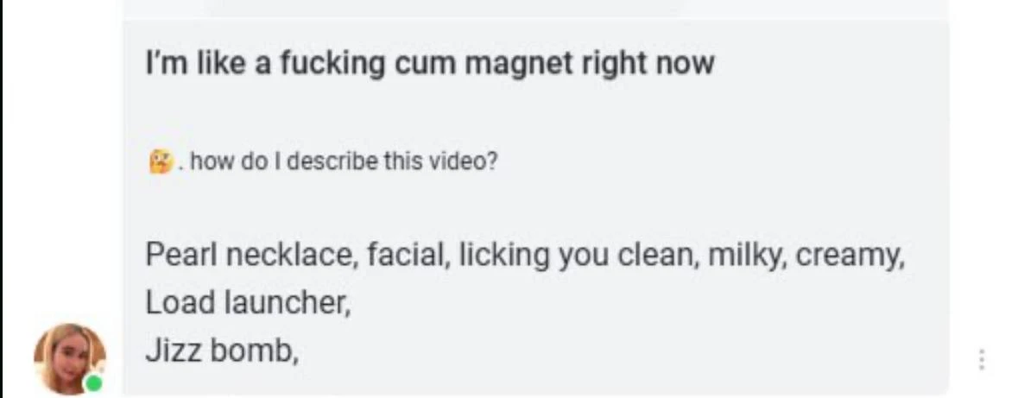Click the last line of the message

click(x=221, y=352)
